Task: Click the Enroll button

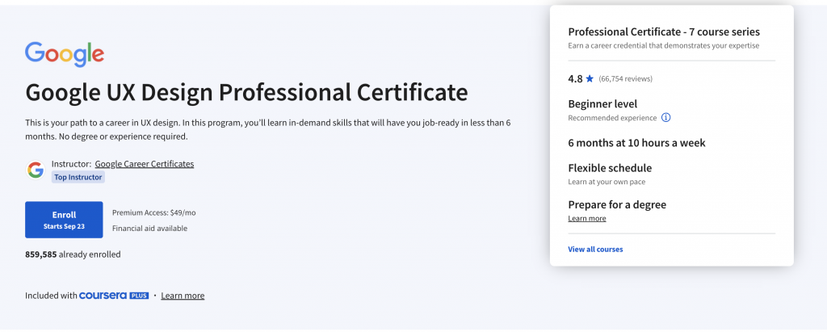Action: coord(64,220)
